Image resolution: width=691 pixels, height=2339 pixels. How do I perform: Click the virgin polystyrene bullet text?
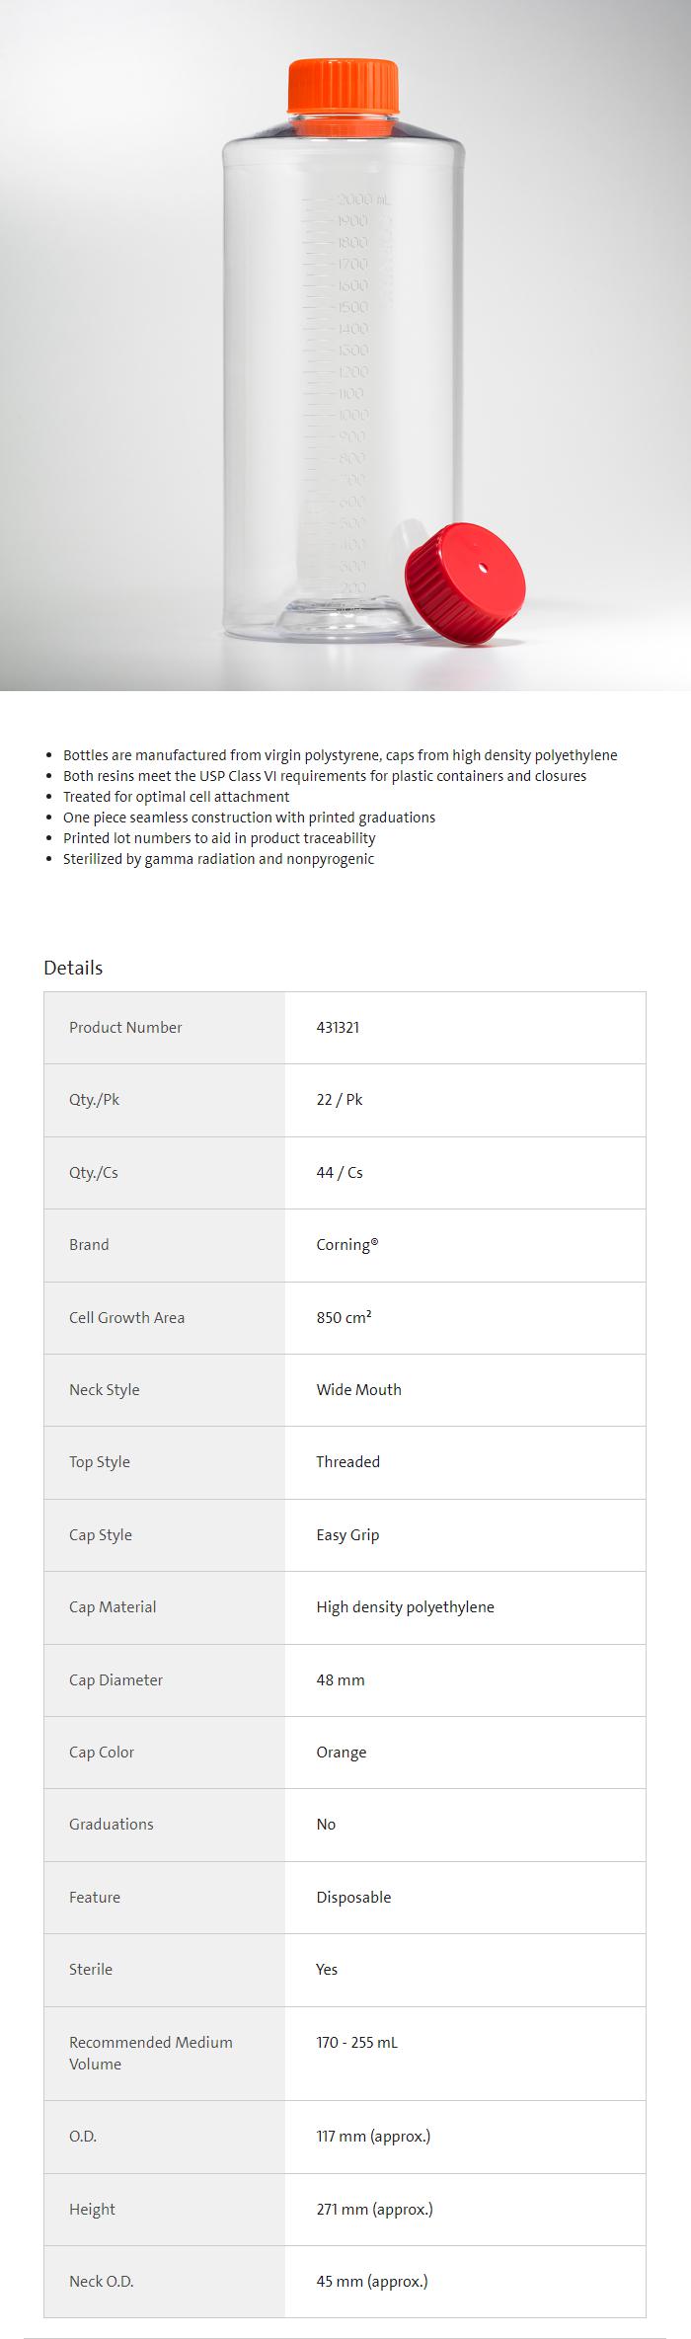[x=340, y=755]
